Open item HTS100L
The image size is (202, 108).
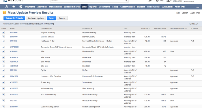(14, 41)
